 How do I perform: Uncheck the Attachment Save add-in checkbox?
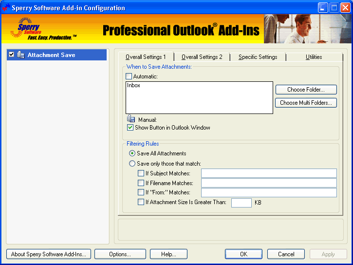tap(12, 55)
